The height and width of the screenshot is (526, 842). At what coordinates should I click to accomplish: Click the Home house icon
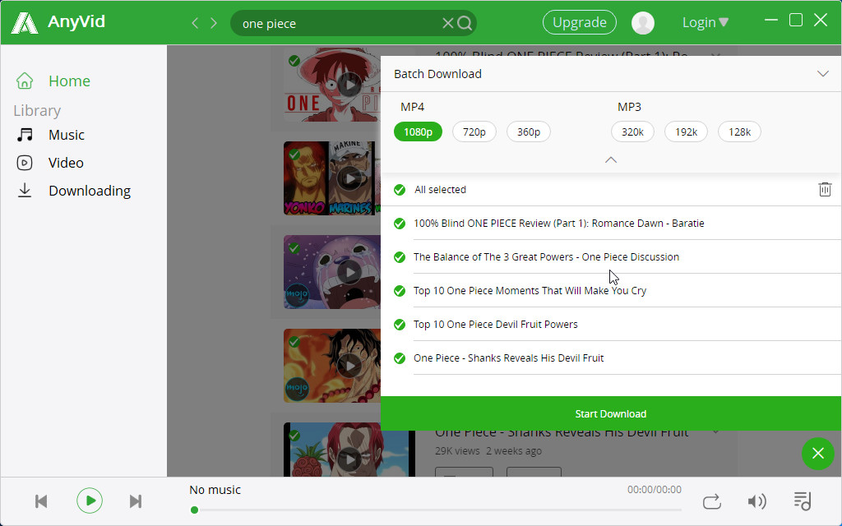(25, 81)
